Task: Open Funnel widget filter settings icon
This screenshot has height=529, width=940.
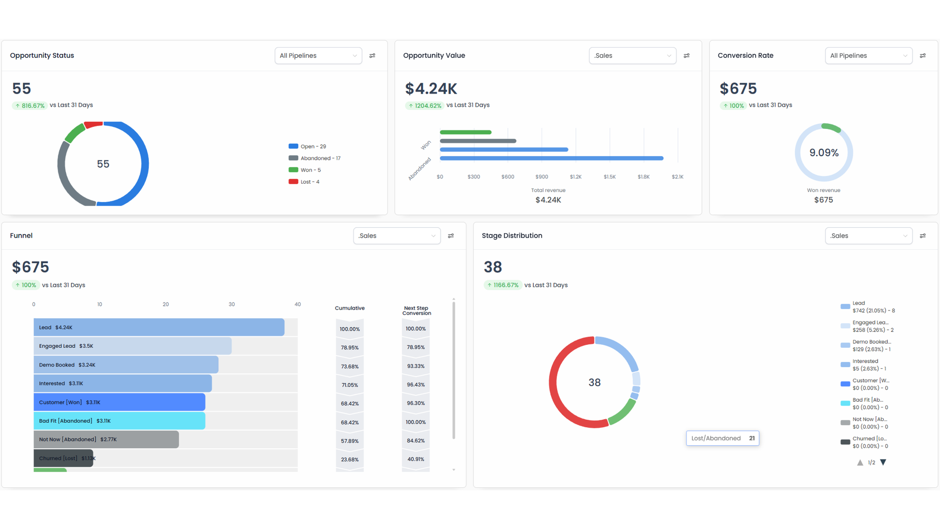Action: pos(451,236)
